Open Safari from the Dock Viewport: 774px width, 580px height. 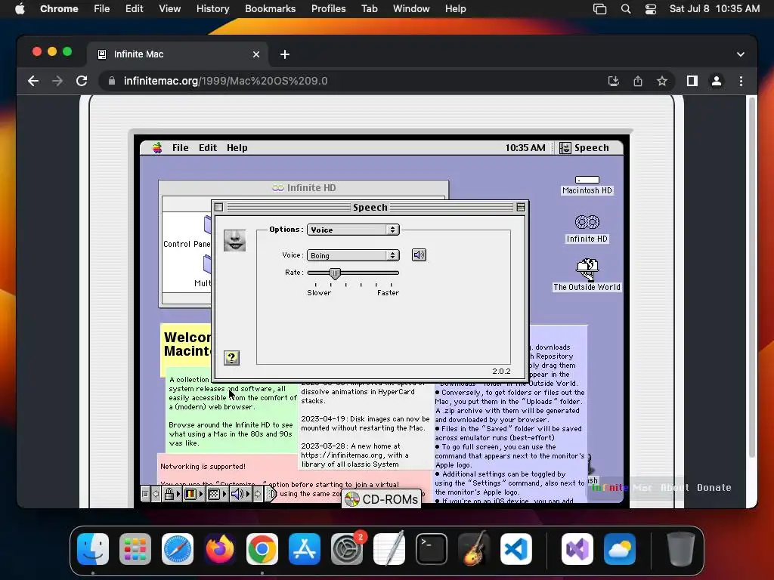pos(178,549)
